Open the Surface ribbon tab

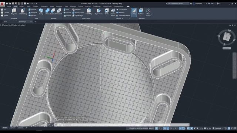[22, 6]
